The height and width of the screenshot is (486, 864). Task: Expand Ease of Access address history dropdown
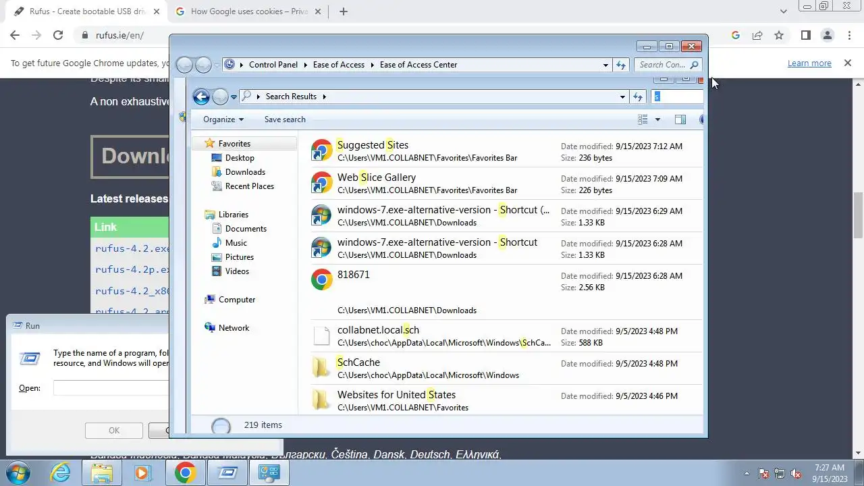tap(605, 65)
